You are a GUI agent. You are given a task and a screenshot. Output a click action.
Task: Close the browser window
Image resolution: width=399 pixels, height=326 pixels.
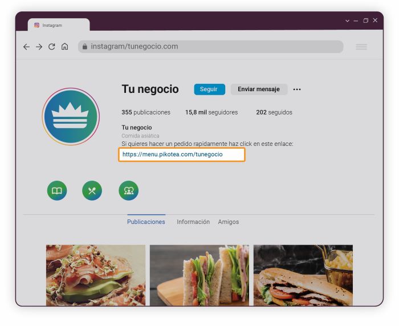(375, 20)
